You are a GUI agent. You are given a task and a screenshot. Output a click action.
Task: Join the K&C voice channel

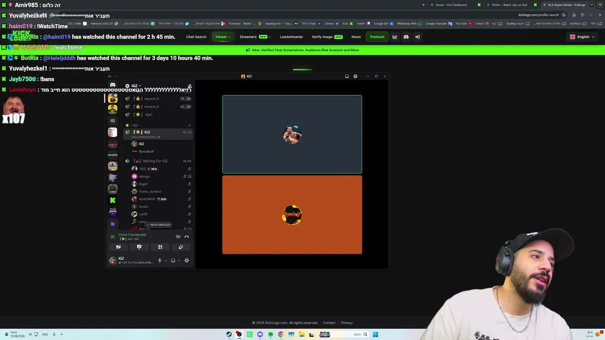click(158, 115)
